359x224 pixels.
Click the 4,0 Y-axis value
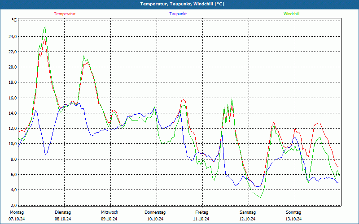[x=13, y=190]
